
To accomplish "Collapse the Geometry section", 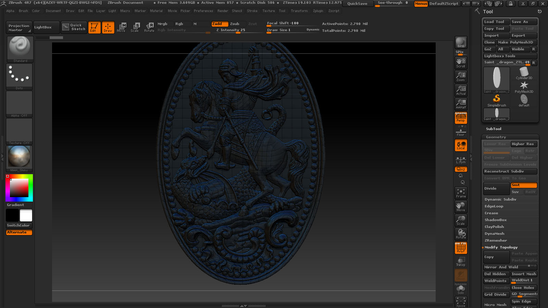I will pyautogui.click(x=496, y=137).
